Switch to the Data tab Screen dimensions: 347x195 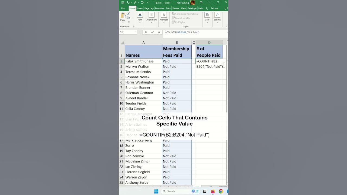coord(168,8)
